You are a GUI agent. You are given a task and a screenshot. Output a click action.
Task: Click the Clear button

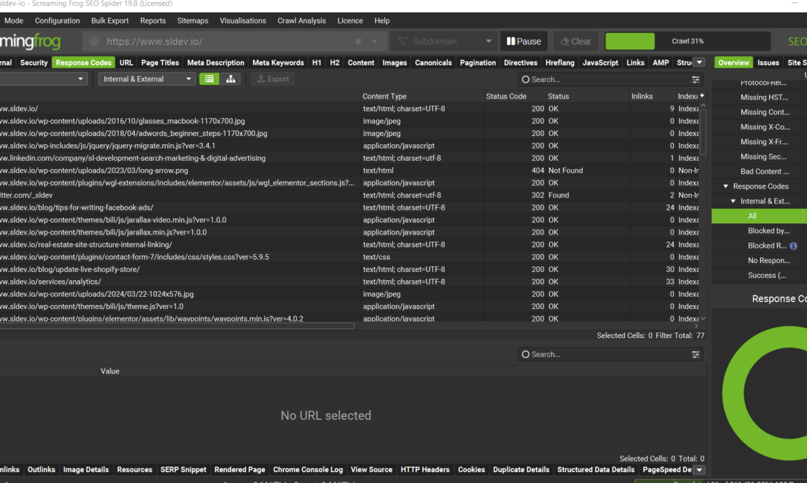[576, 41]
